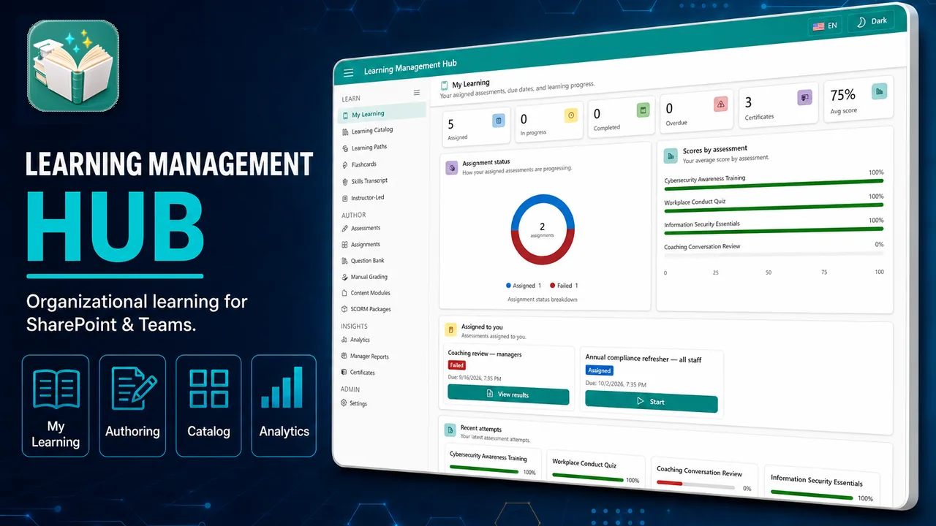Image resolution: width=936 pixels, height=526 pixels.
Task: Click the My Learning feature tile
Action: (x=56, y=405)
